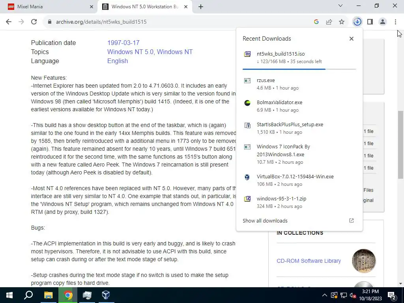The width and height of the screenshot is (404, 303).
Task: Open the computer-monitor app icon in the taskbar
Action: point(87,295)
